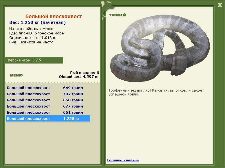Image resolution: width=225 pixels, height=168 pixels.
Task: Select the highlighted 1,258 кг Большой плоскохвост row
Action: tap(48, 118)
